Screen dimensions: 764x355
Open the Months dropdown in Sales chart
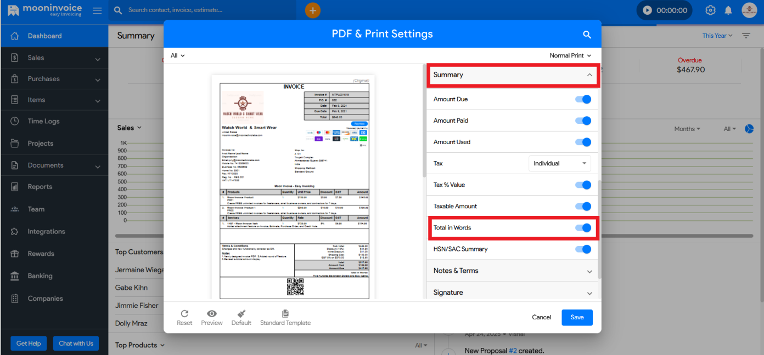pos(687,129)
